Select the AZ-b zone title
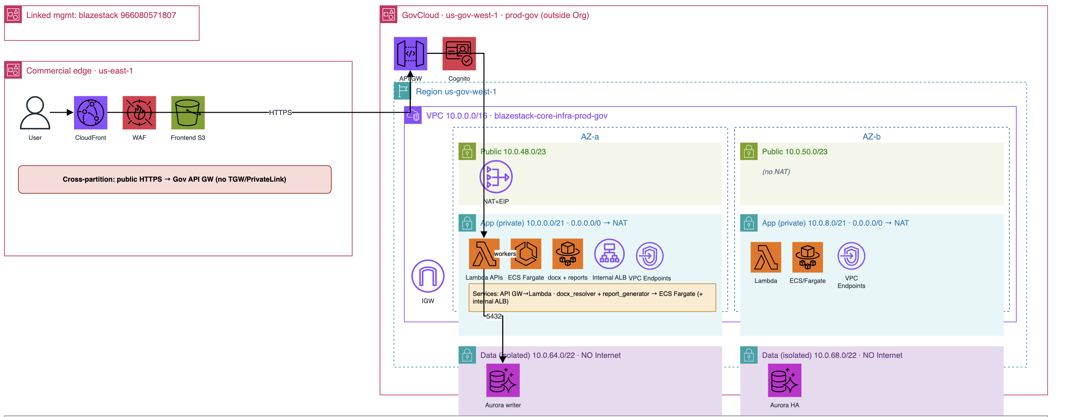 click(x=872, y=137)
